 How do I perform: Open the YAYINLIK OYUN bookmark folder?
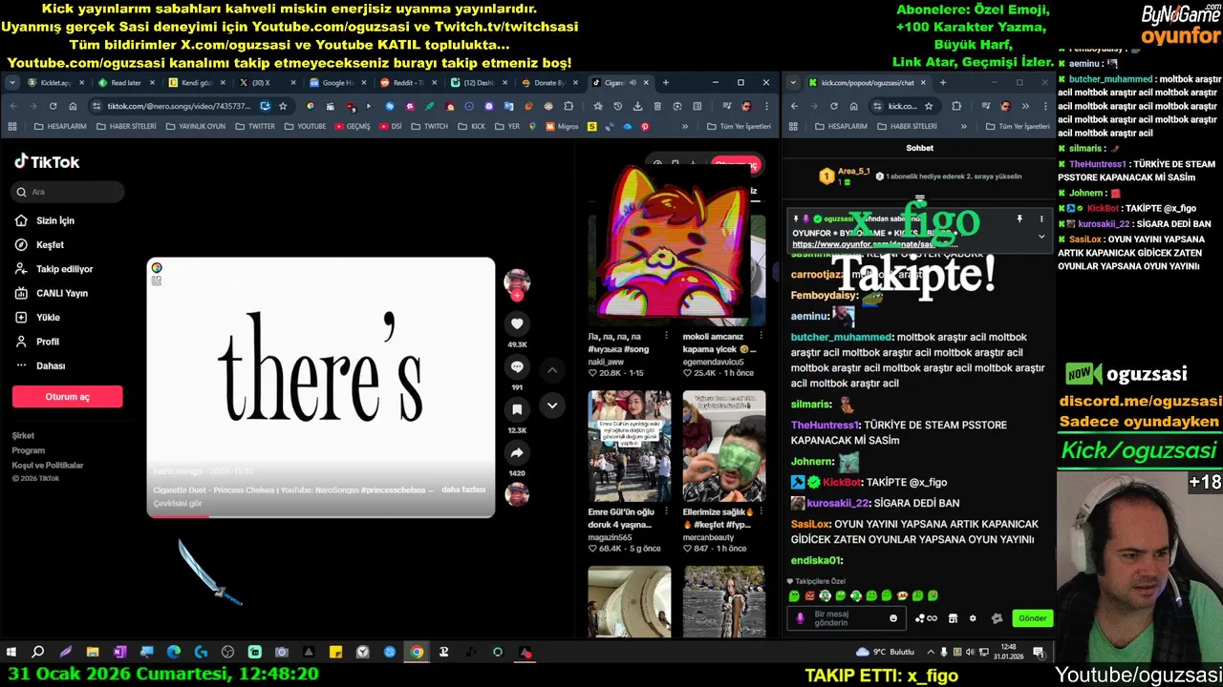(196, 126)
